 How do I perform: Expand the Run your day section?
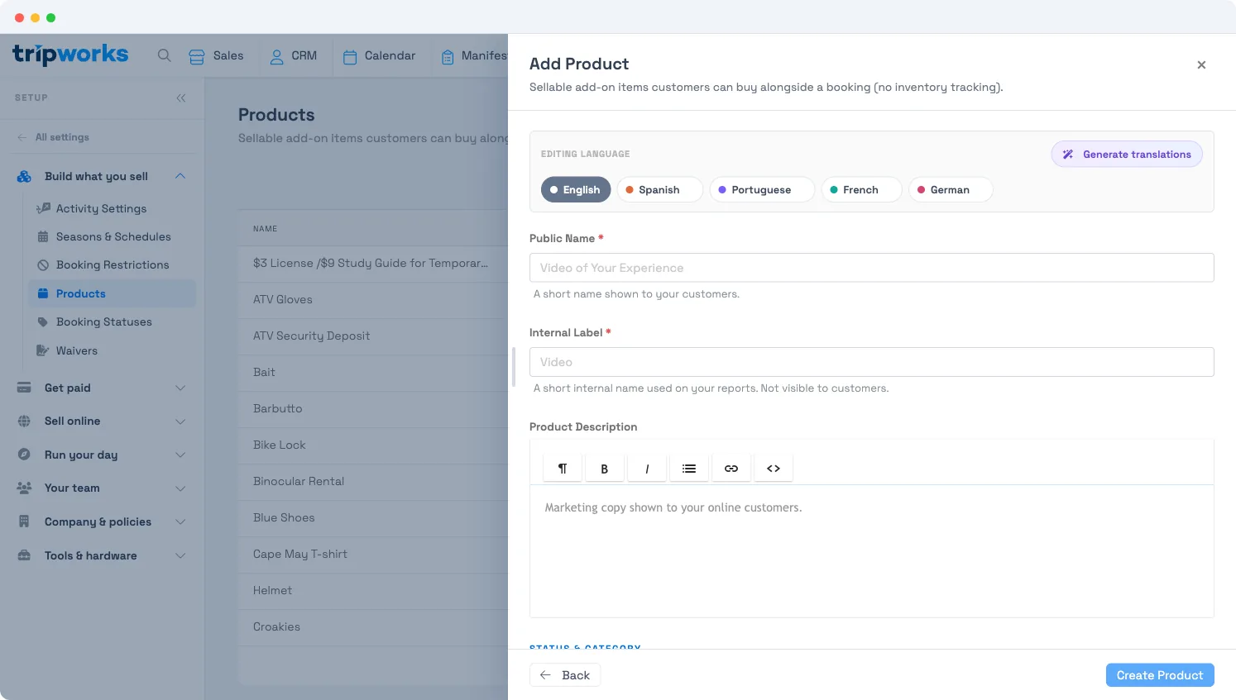[x=102, y=455]
